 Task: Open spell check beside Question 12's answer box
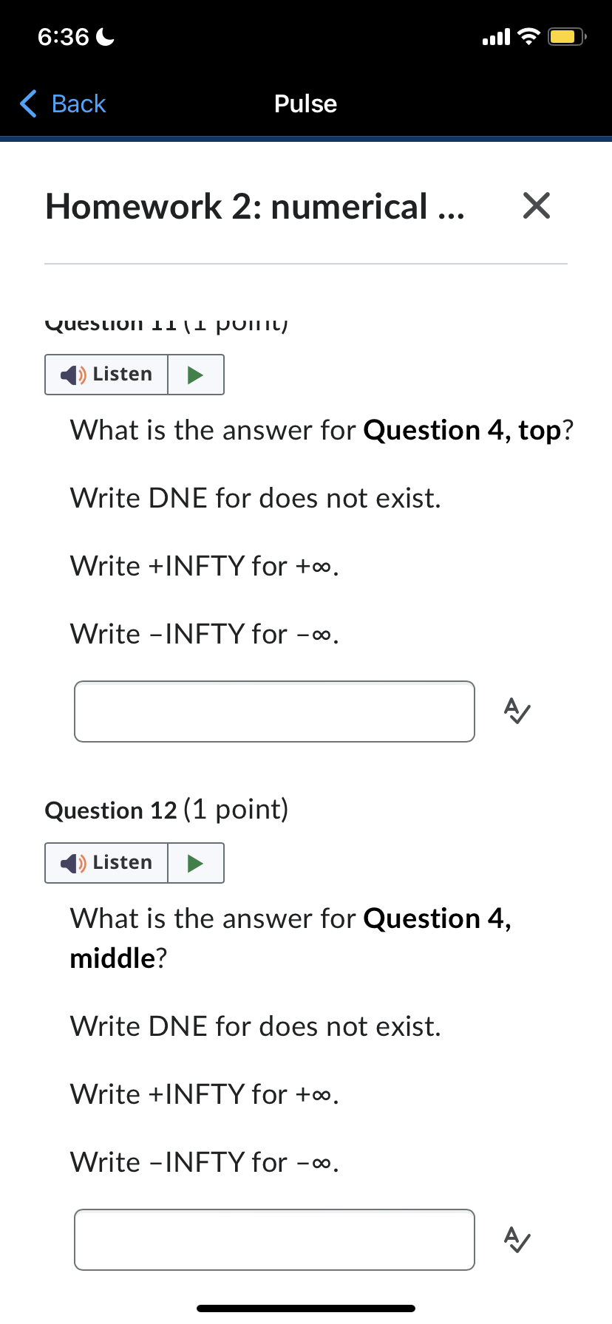(516, 1239)
